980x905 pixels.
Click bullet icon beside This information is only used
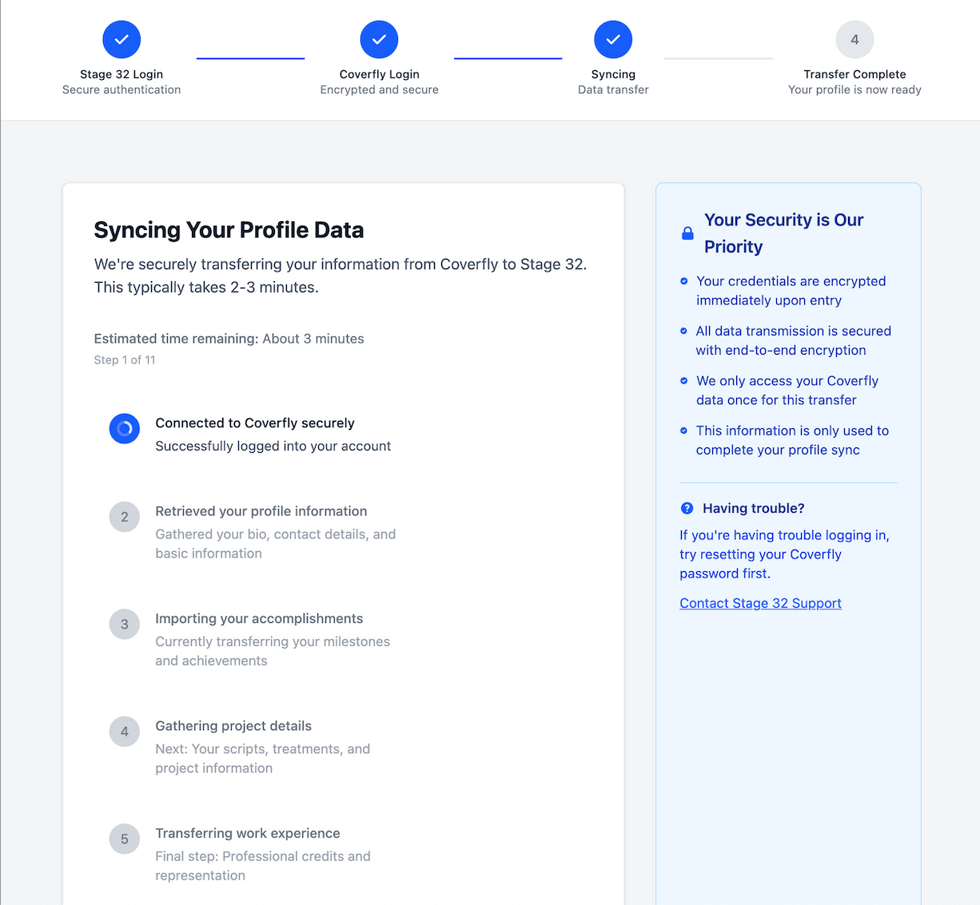coord(683,431)
